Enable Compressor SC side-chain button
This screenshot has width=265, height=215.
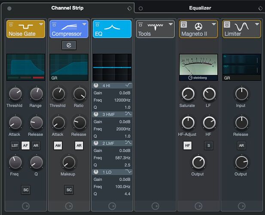69,190
